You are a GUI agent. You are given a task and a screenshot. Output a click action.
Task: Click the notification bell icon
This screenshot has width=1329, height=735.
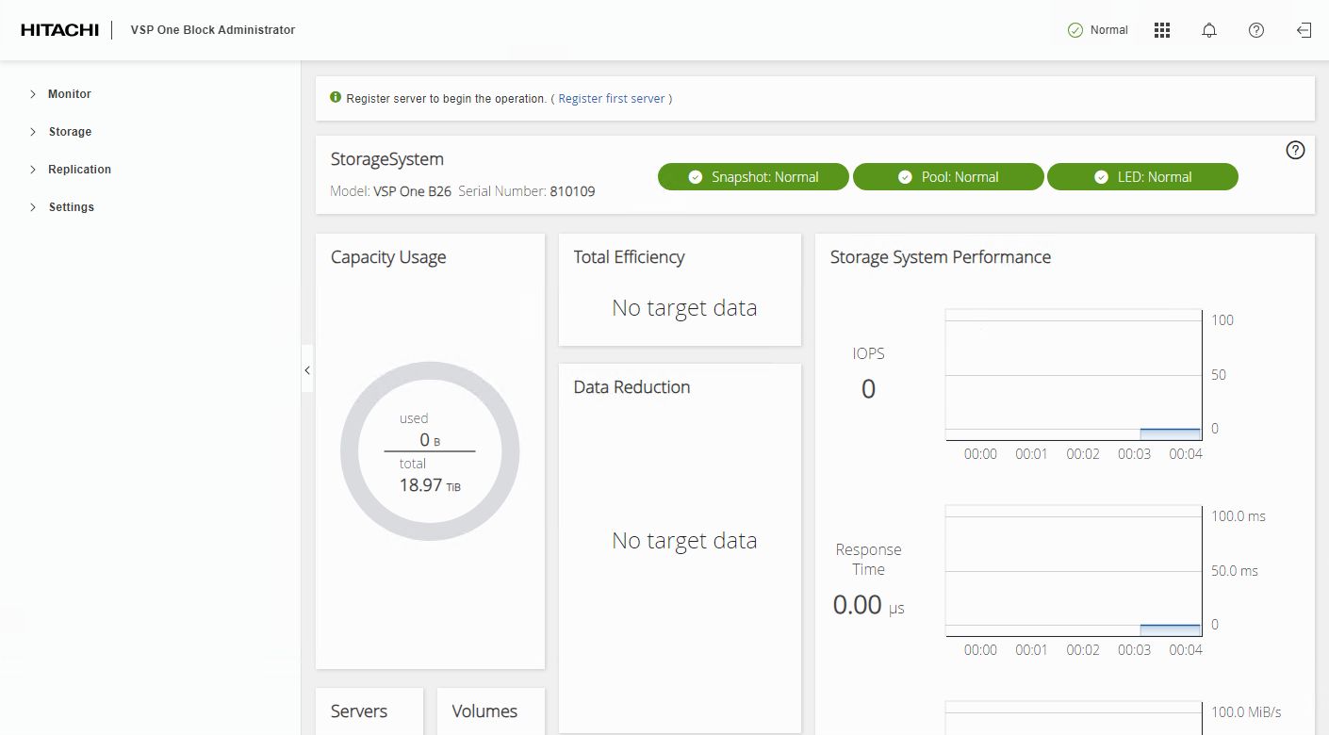[1209, 30]
